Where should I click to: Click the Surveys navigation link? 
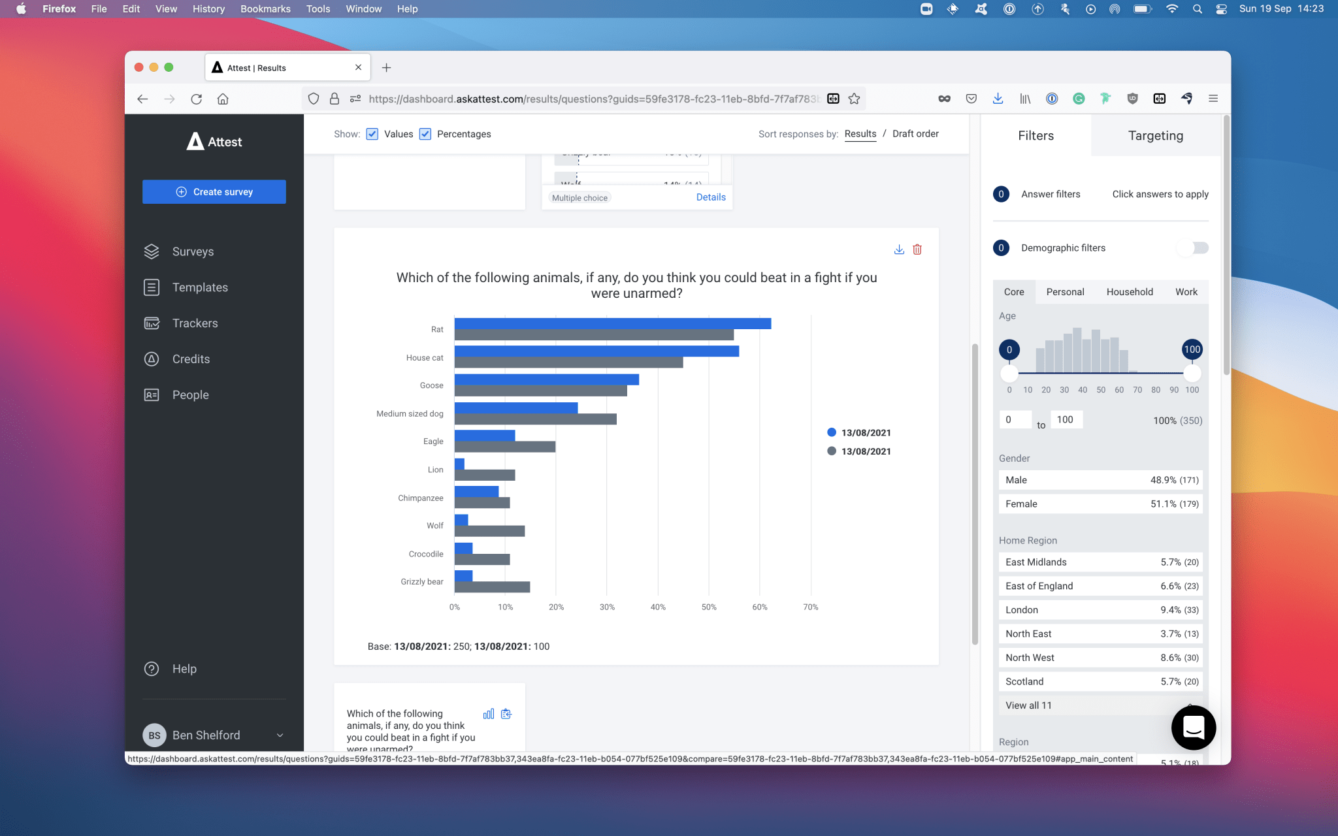193,251
